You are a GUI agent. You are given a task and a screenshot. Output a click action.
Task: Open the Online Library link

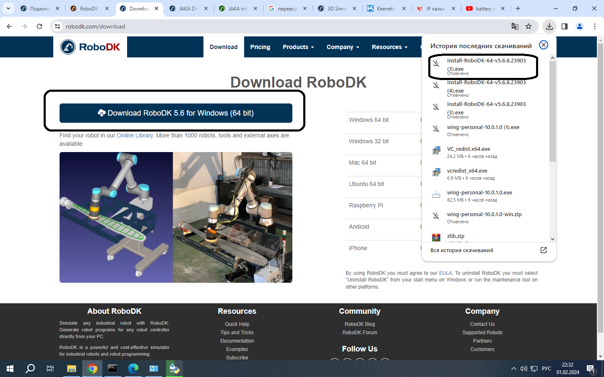[x=135, y=135]
